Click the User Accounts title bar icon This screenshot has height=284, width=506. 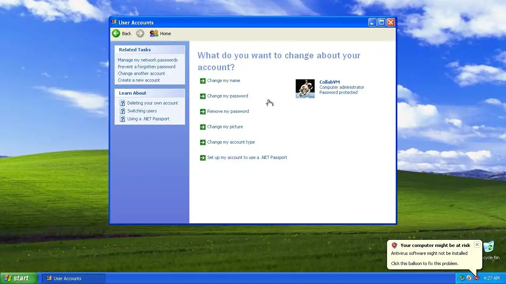point(114,22)
